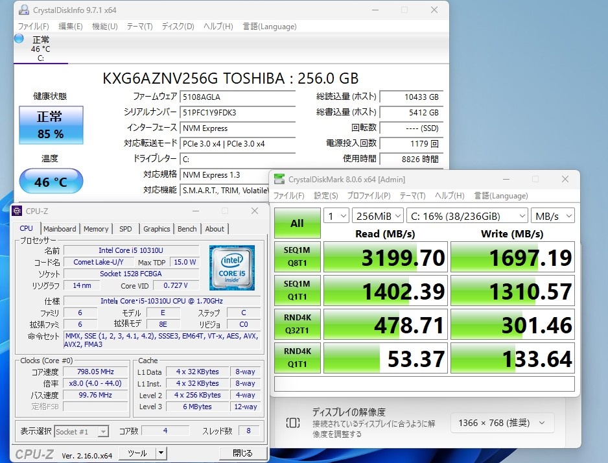The height and width of the screenshot is (463, 608).
Task: Open the テーマ(T) menu in CrystalDiskInfo
Action: (139, 27)
